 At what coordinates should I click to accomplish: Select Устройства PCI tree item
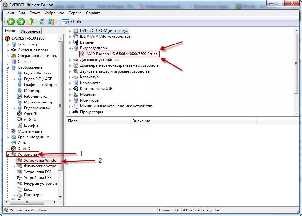coord(37,172)
